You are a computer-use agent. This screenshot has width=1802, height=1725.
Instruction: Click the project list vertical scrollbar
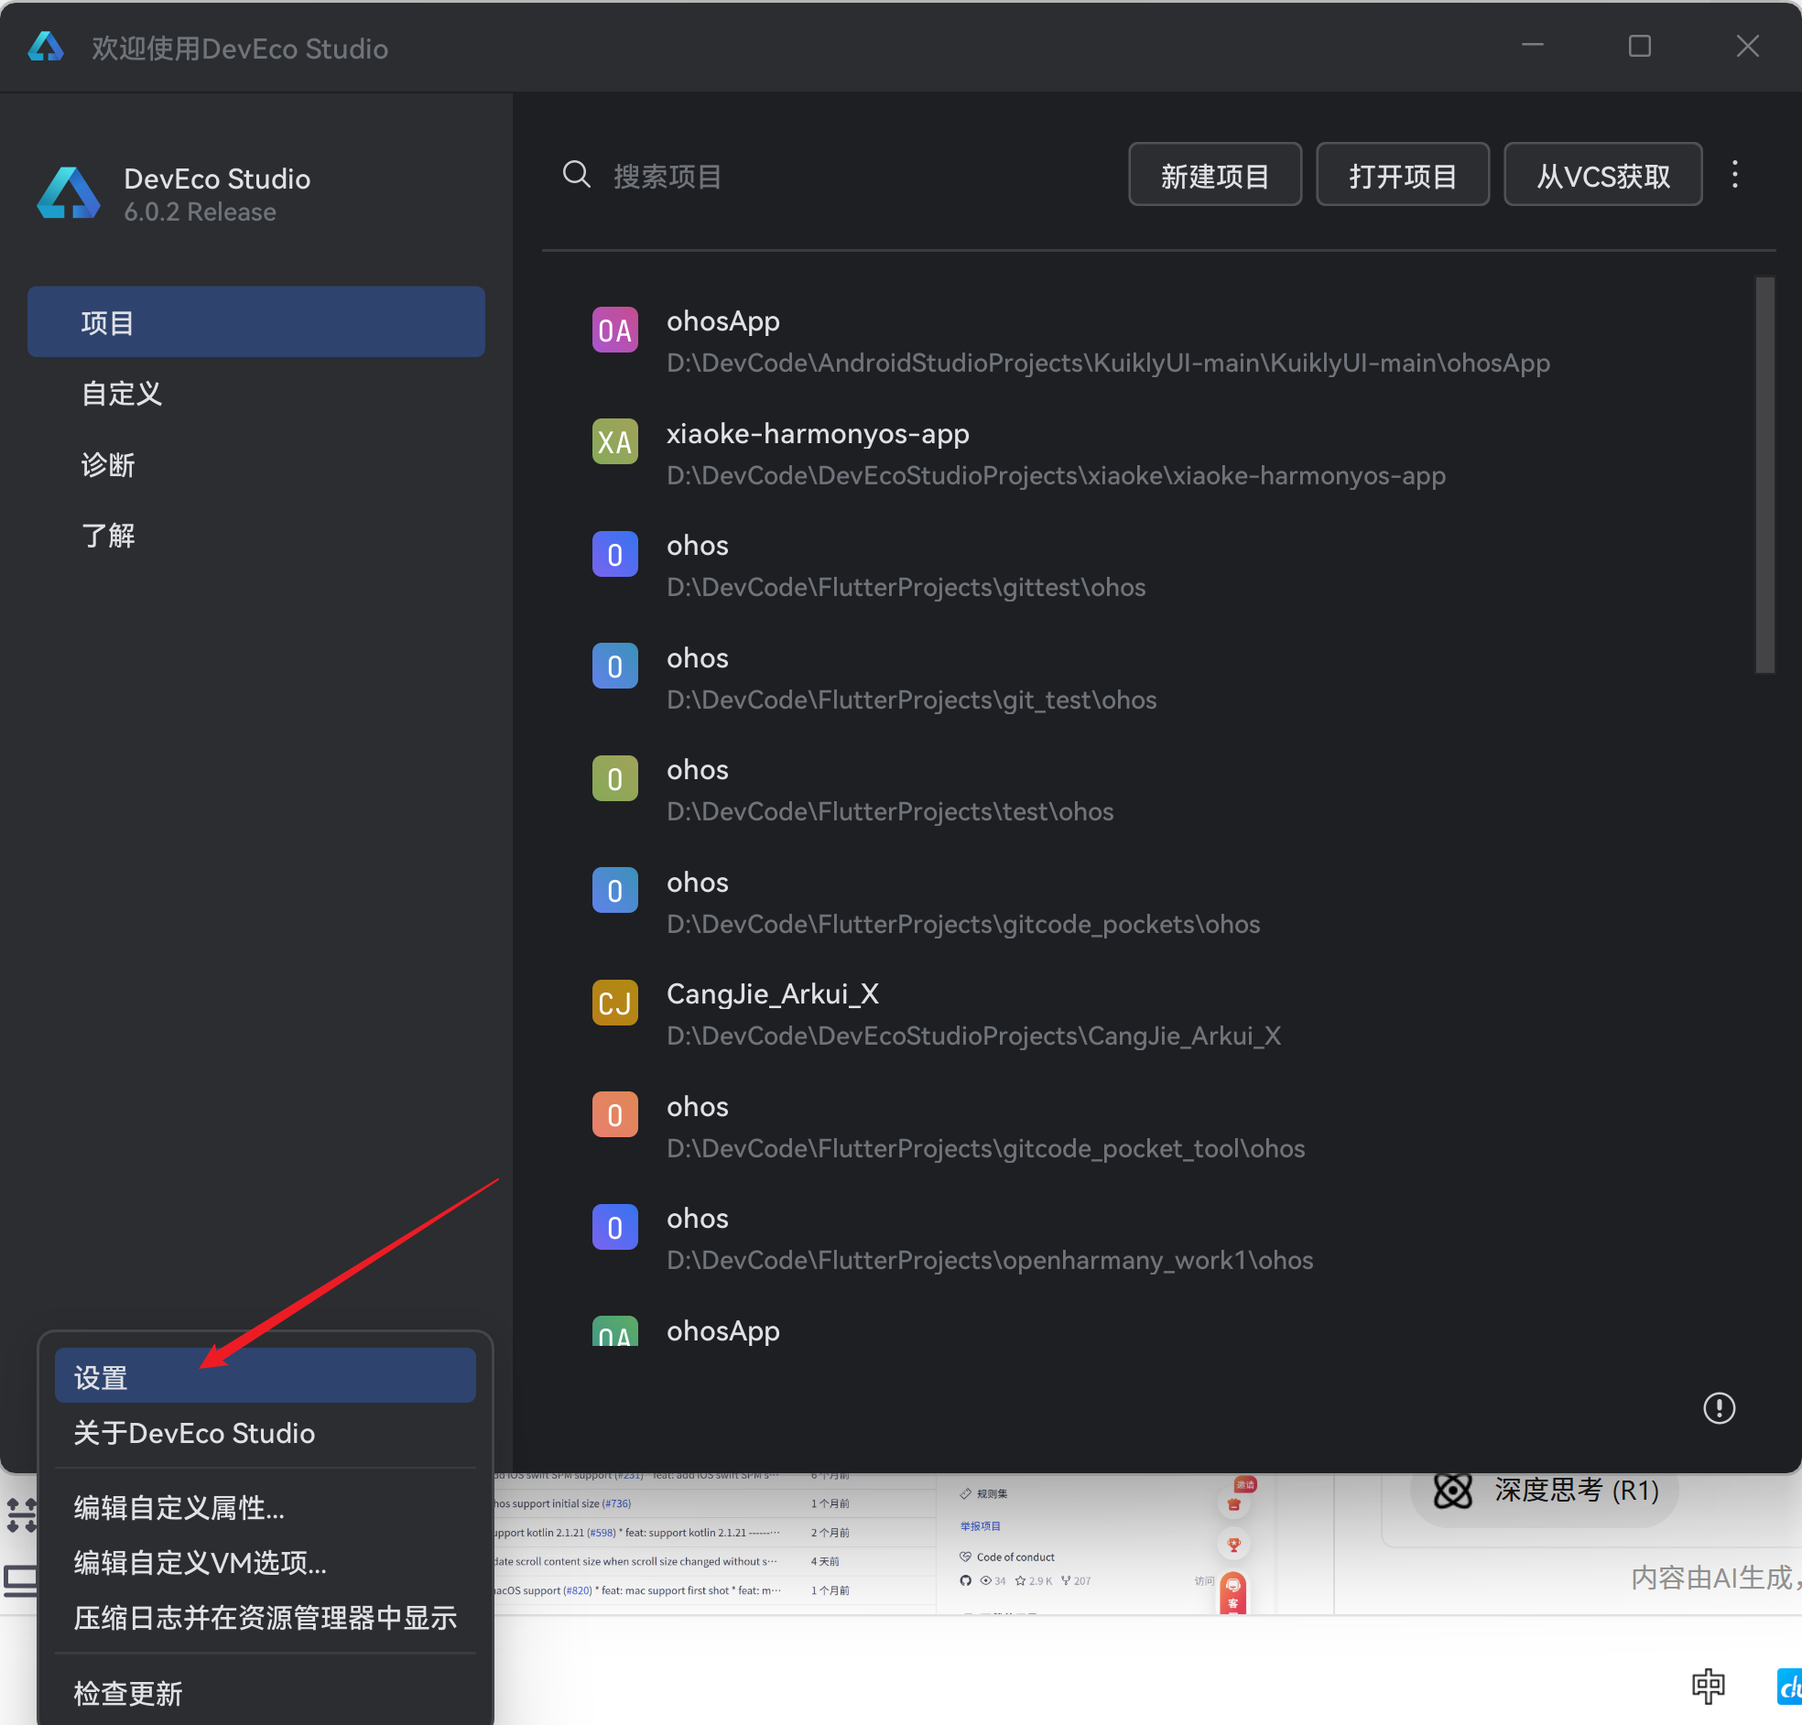pyautogui.click(x=1764, y=474)
